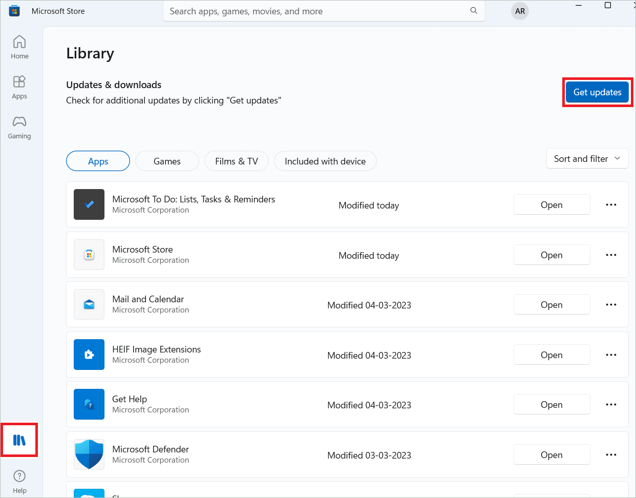Click the Get Help app icon
Image resolution: width=636 pixels, height=498 pixels.
(89, 404)
